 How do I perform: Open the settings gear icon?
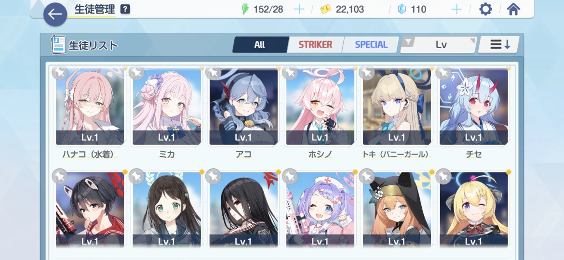[485, 9]
